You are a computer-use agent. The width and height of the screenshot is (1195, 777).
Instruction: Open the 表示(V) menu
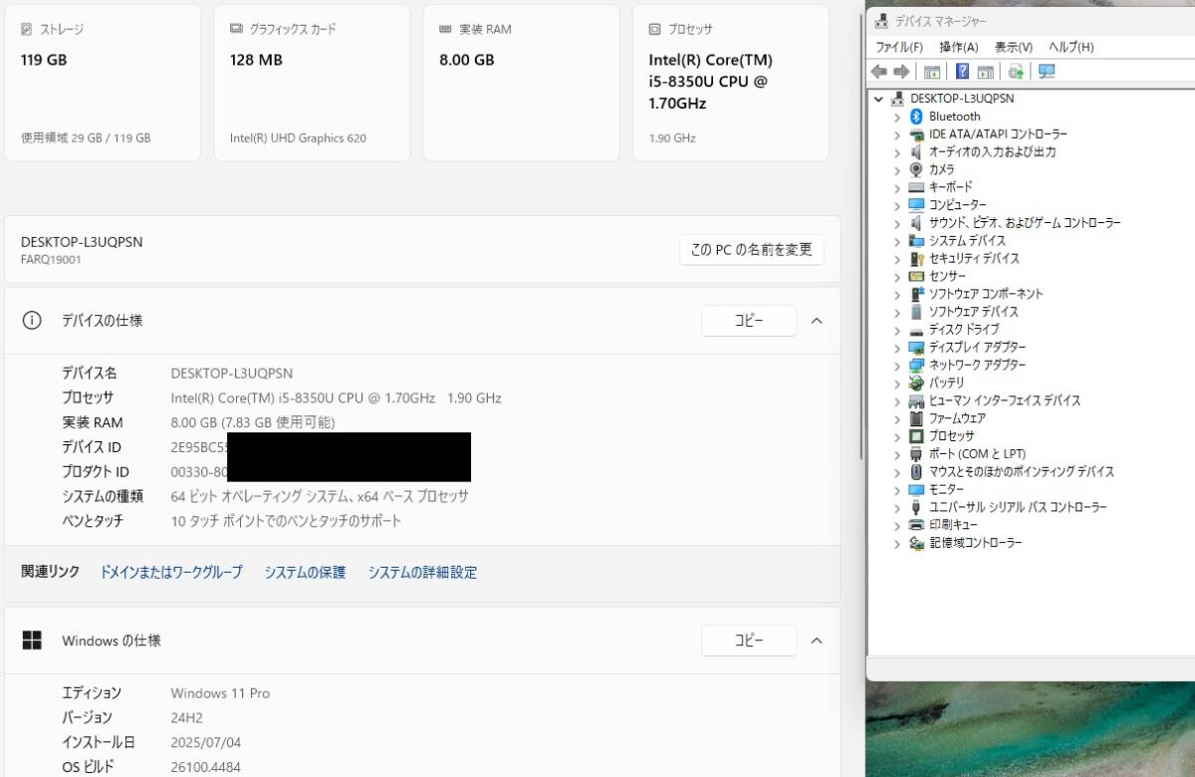click(x=1013, y=47)
